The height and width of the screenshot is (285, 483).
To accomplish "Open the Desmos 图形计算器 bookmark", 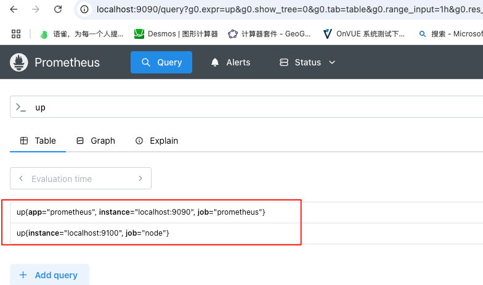I will (176, 34).
